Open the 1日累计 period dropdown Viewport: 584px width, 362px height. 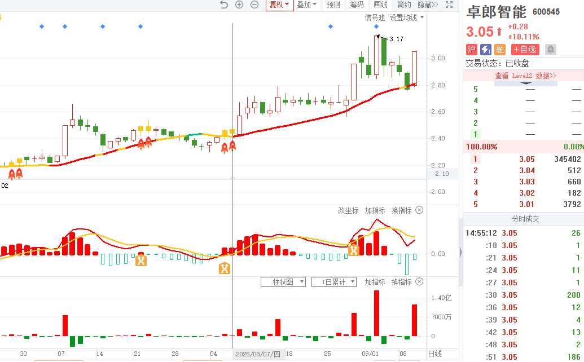(333, 282)
